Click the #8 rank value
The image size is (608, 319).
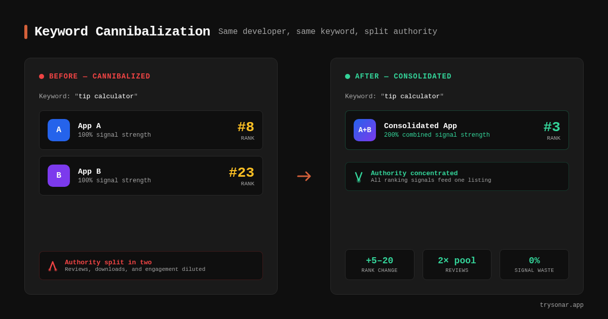pos(246,127)
